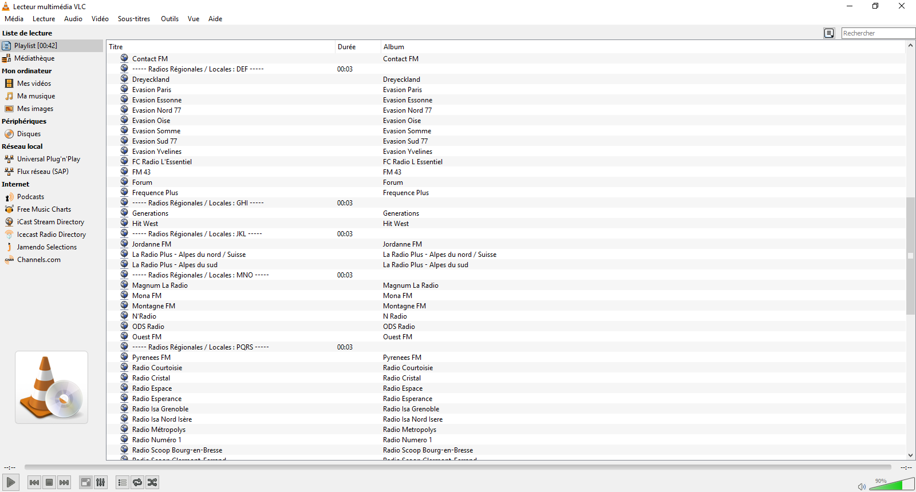Sort by the Durée column header

(358, 47)
